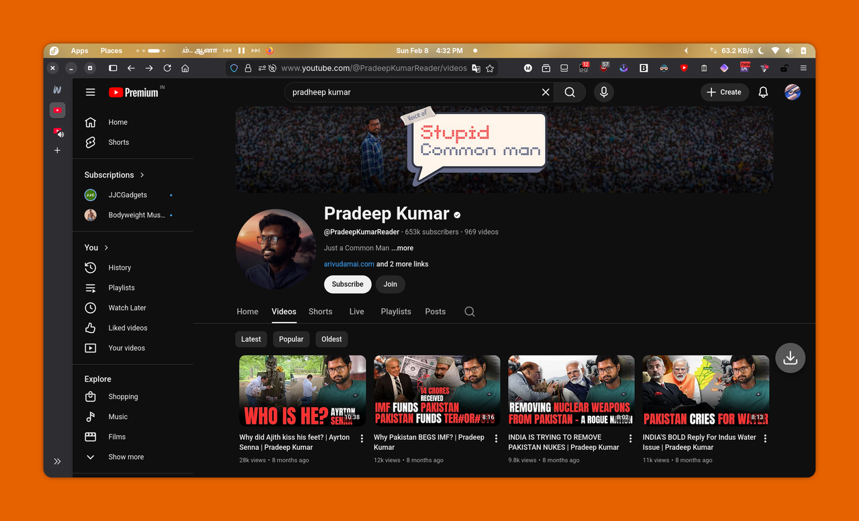Expand the browser vertical tab strip
This screenshot has width=859, height=521.
57,461
